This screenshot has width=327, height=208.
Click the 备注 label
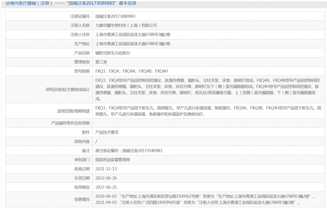[86, 151]
